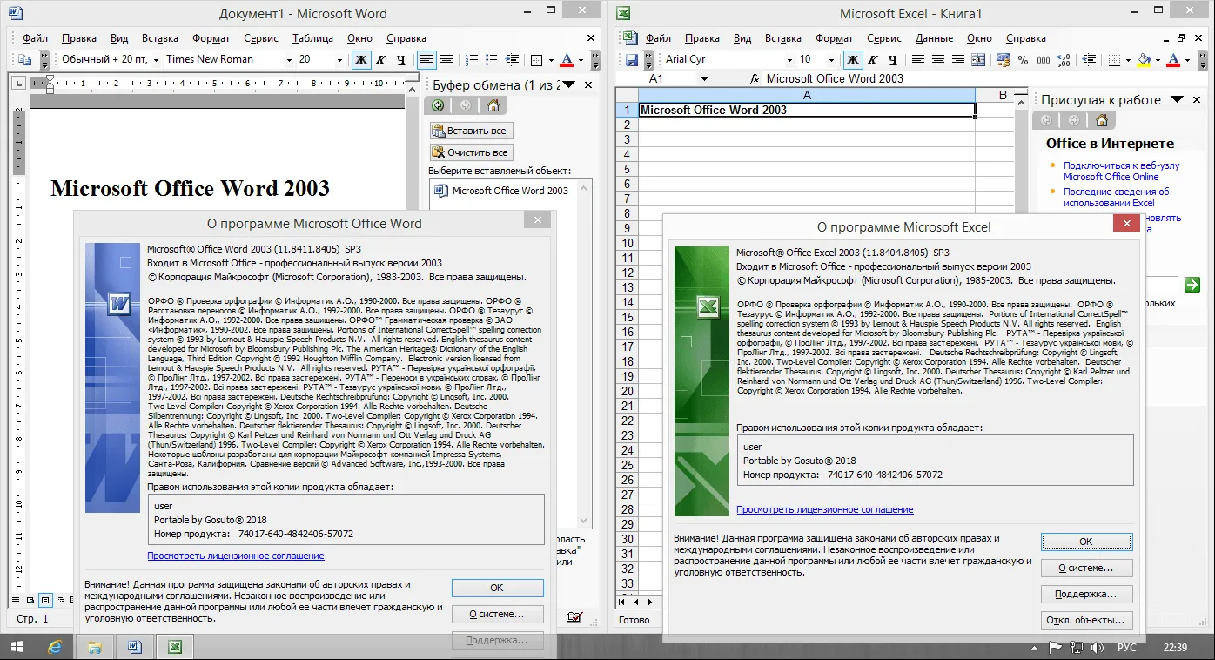The width and height of the screenshot is (1215, 660).
Task: Open license agreement link in Excel dialog
Action: [x=824, y=509]
